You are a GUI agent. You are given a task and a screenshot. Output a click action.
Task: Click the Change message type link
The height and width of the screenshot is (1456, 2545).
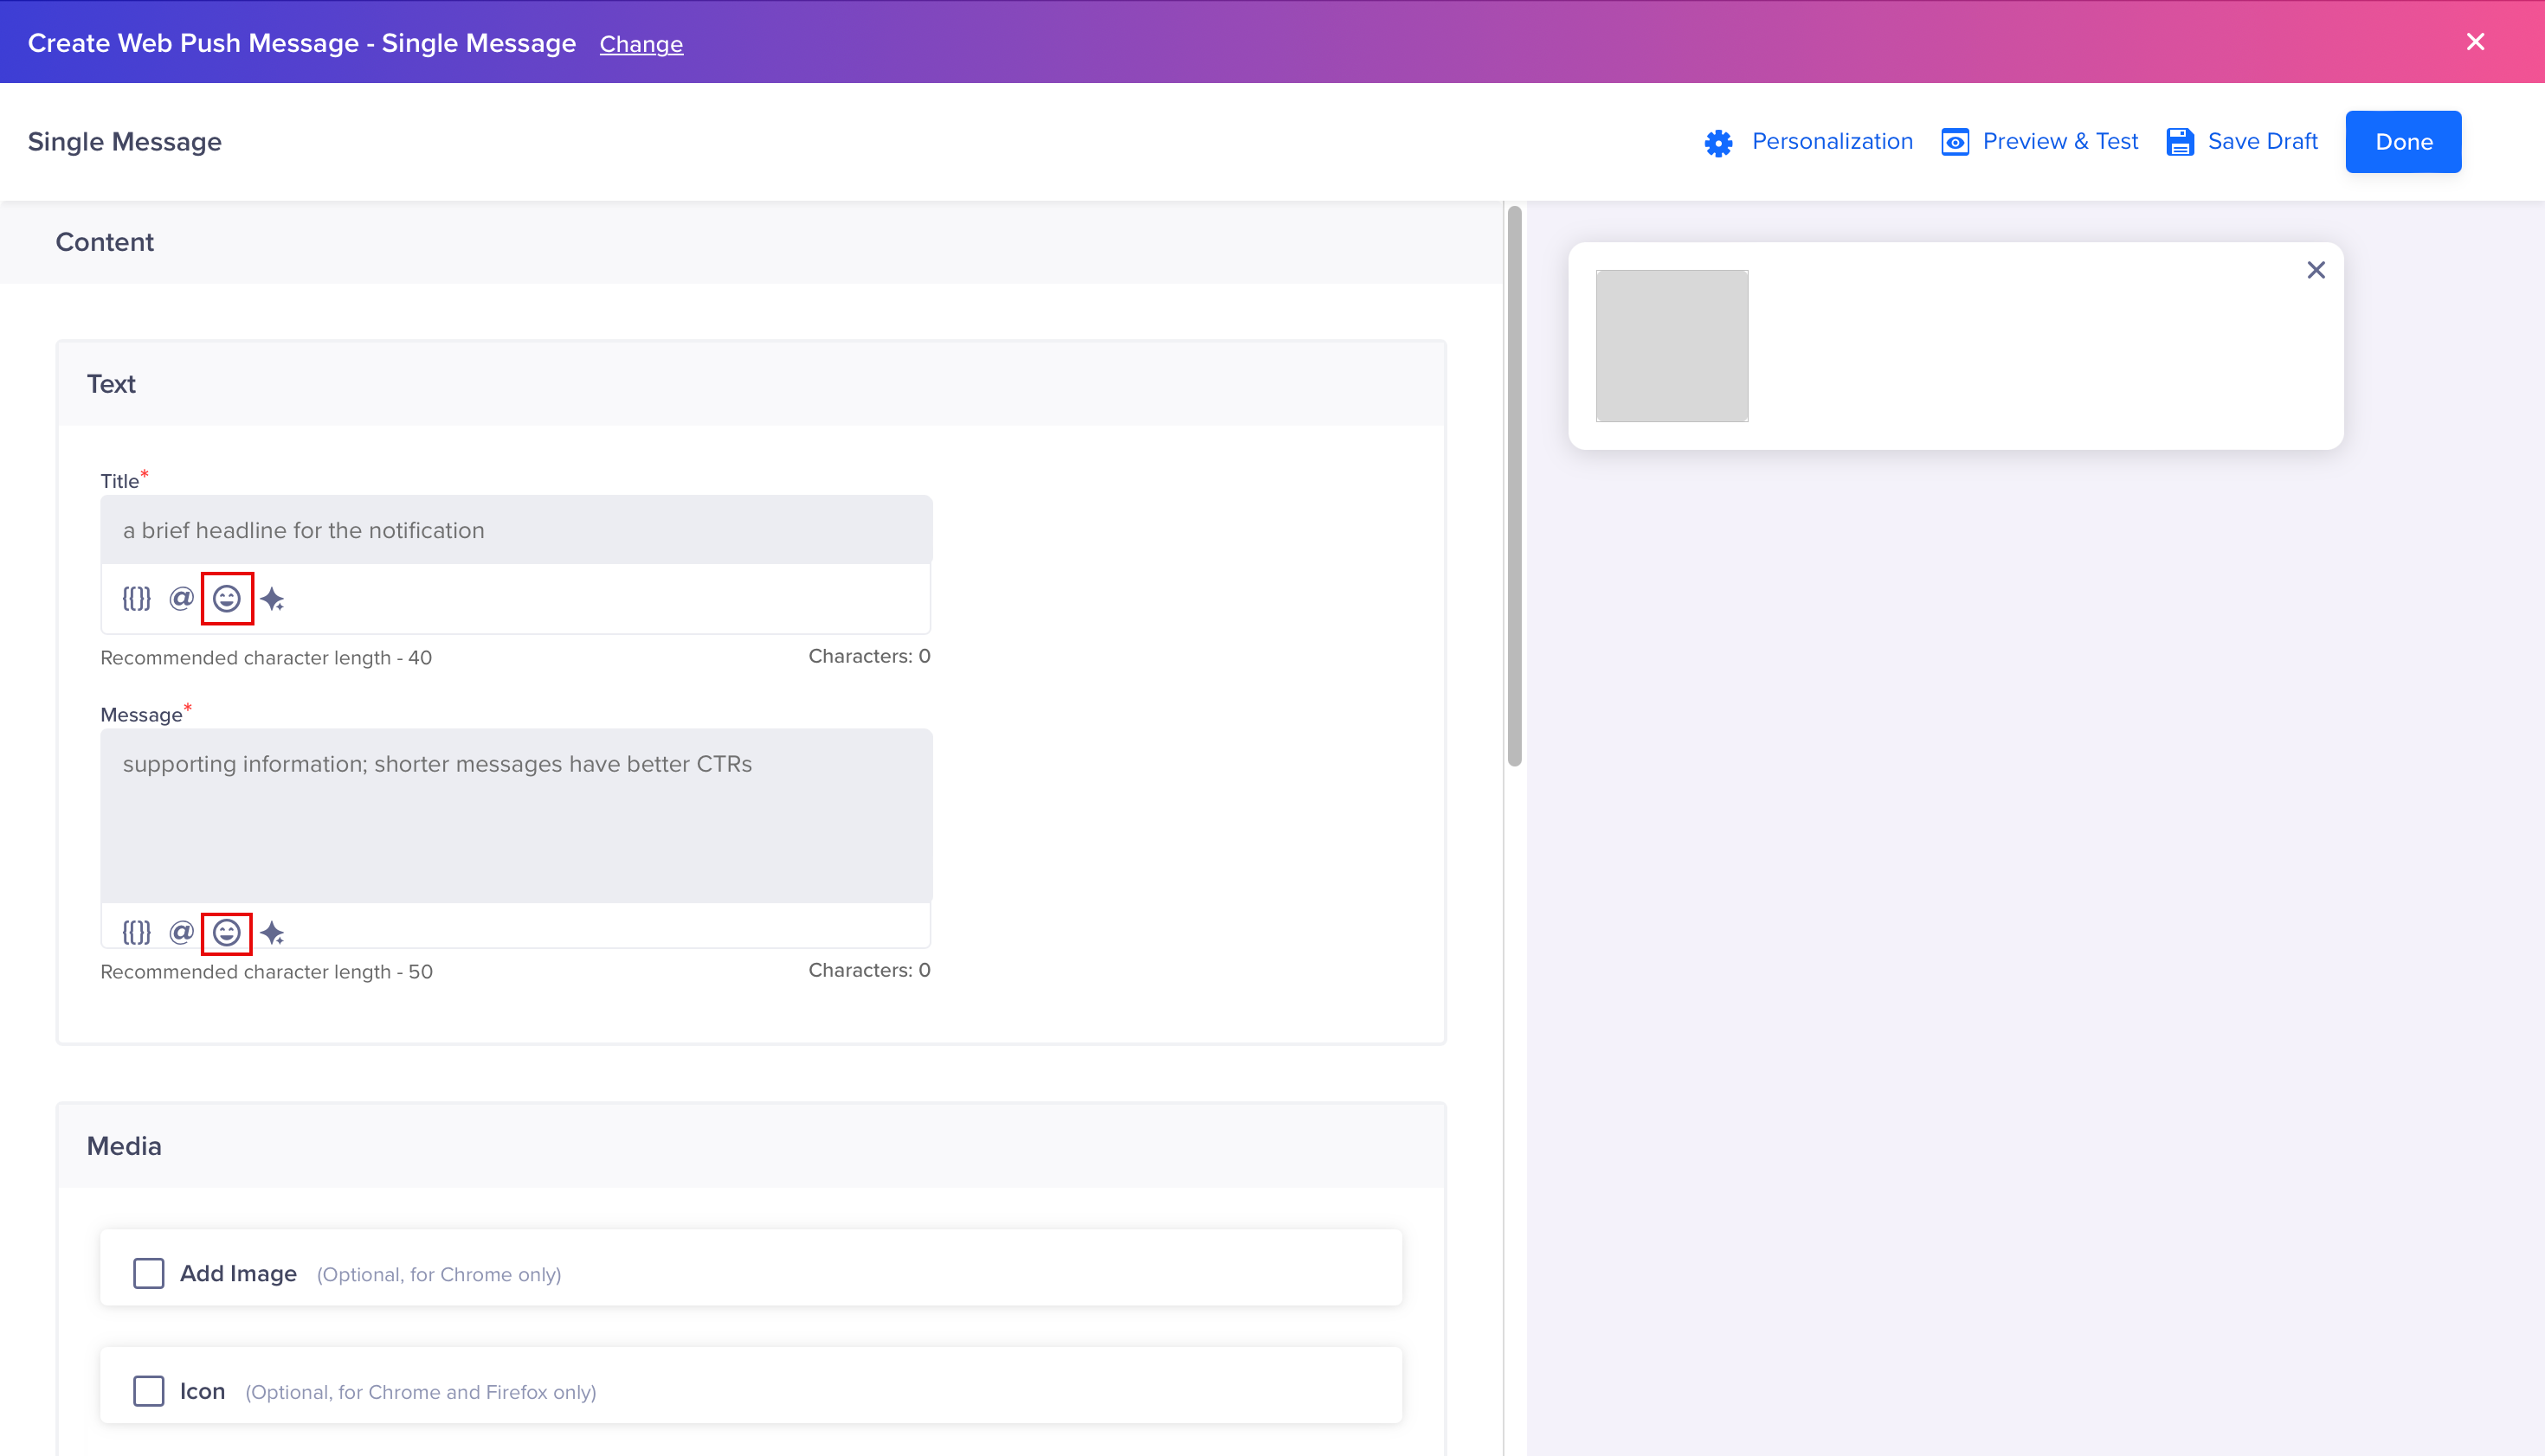click(x=641, y=44)
